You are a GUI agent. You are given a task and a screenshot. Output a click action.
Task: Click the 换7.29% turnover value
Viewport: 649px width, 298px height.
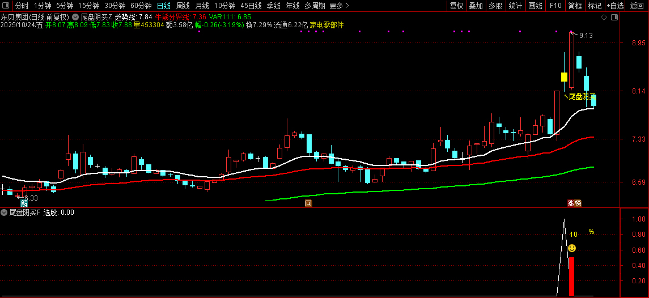(x=259, y=25)
